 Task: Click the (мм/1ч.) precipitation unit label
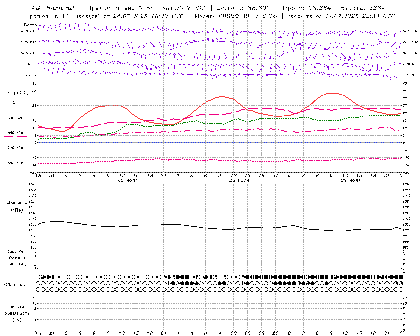(x=17, y=264)
